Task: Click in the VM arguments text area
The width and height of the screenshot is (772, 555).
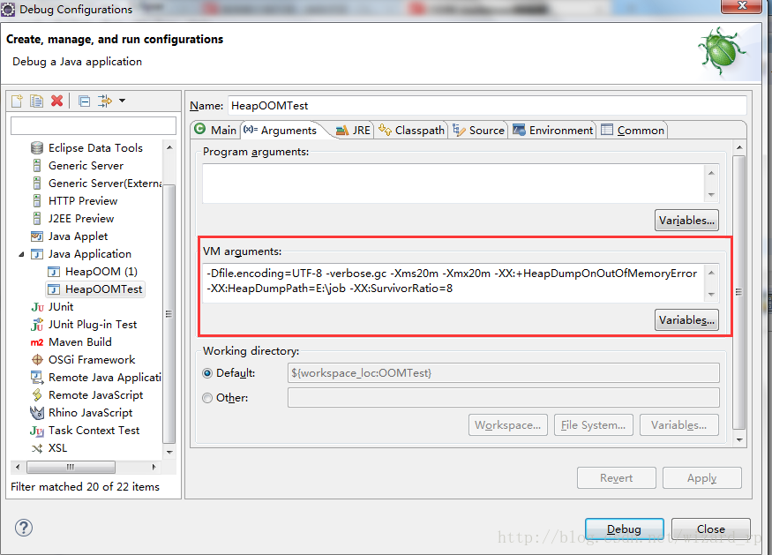Action: 453,282
